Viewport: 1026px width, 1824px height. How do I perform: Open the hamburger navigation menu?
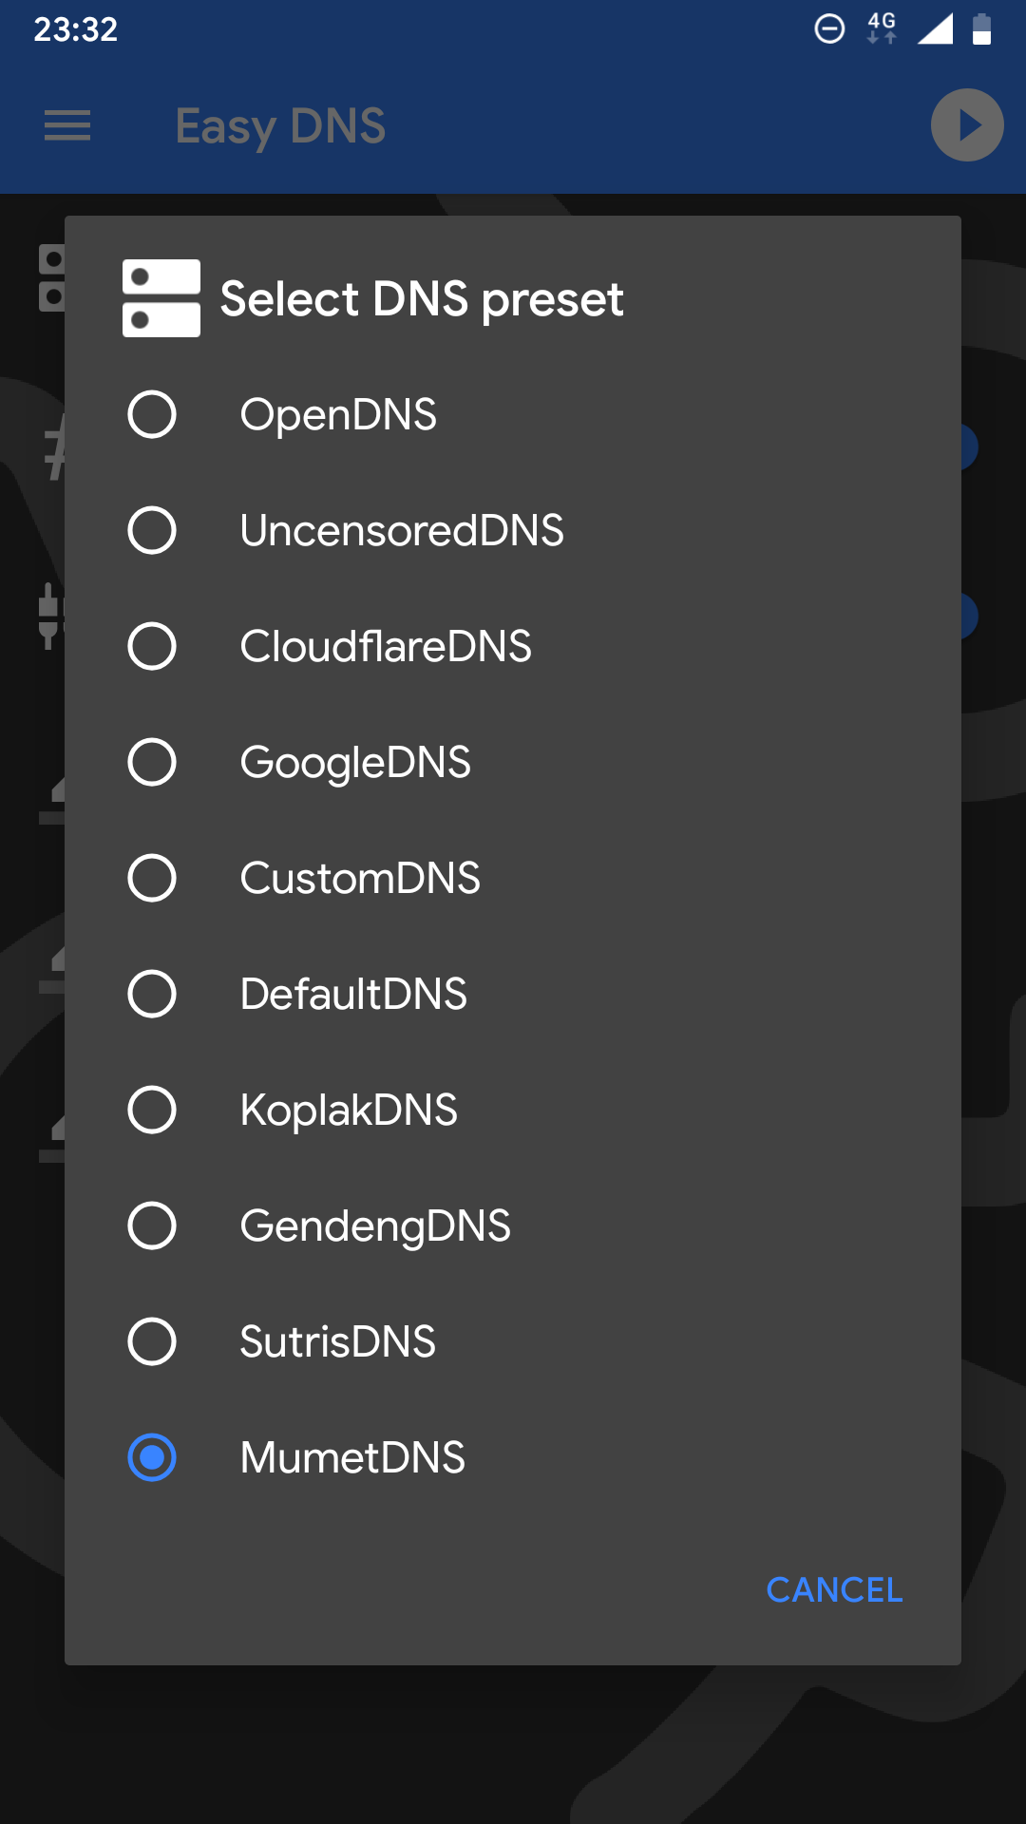tap(67, 125)
